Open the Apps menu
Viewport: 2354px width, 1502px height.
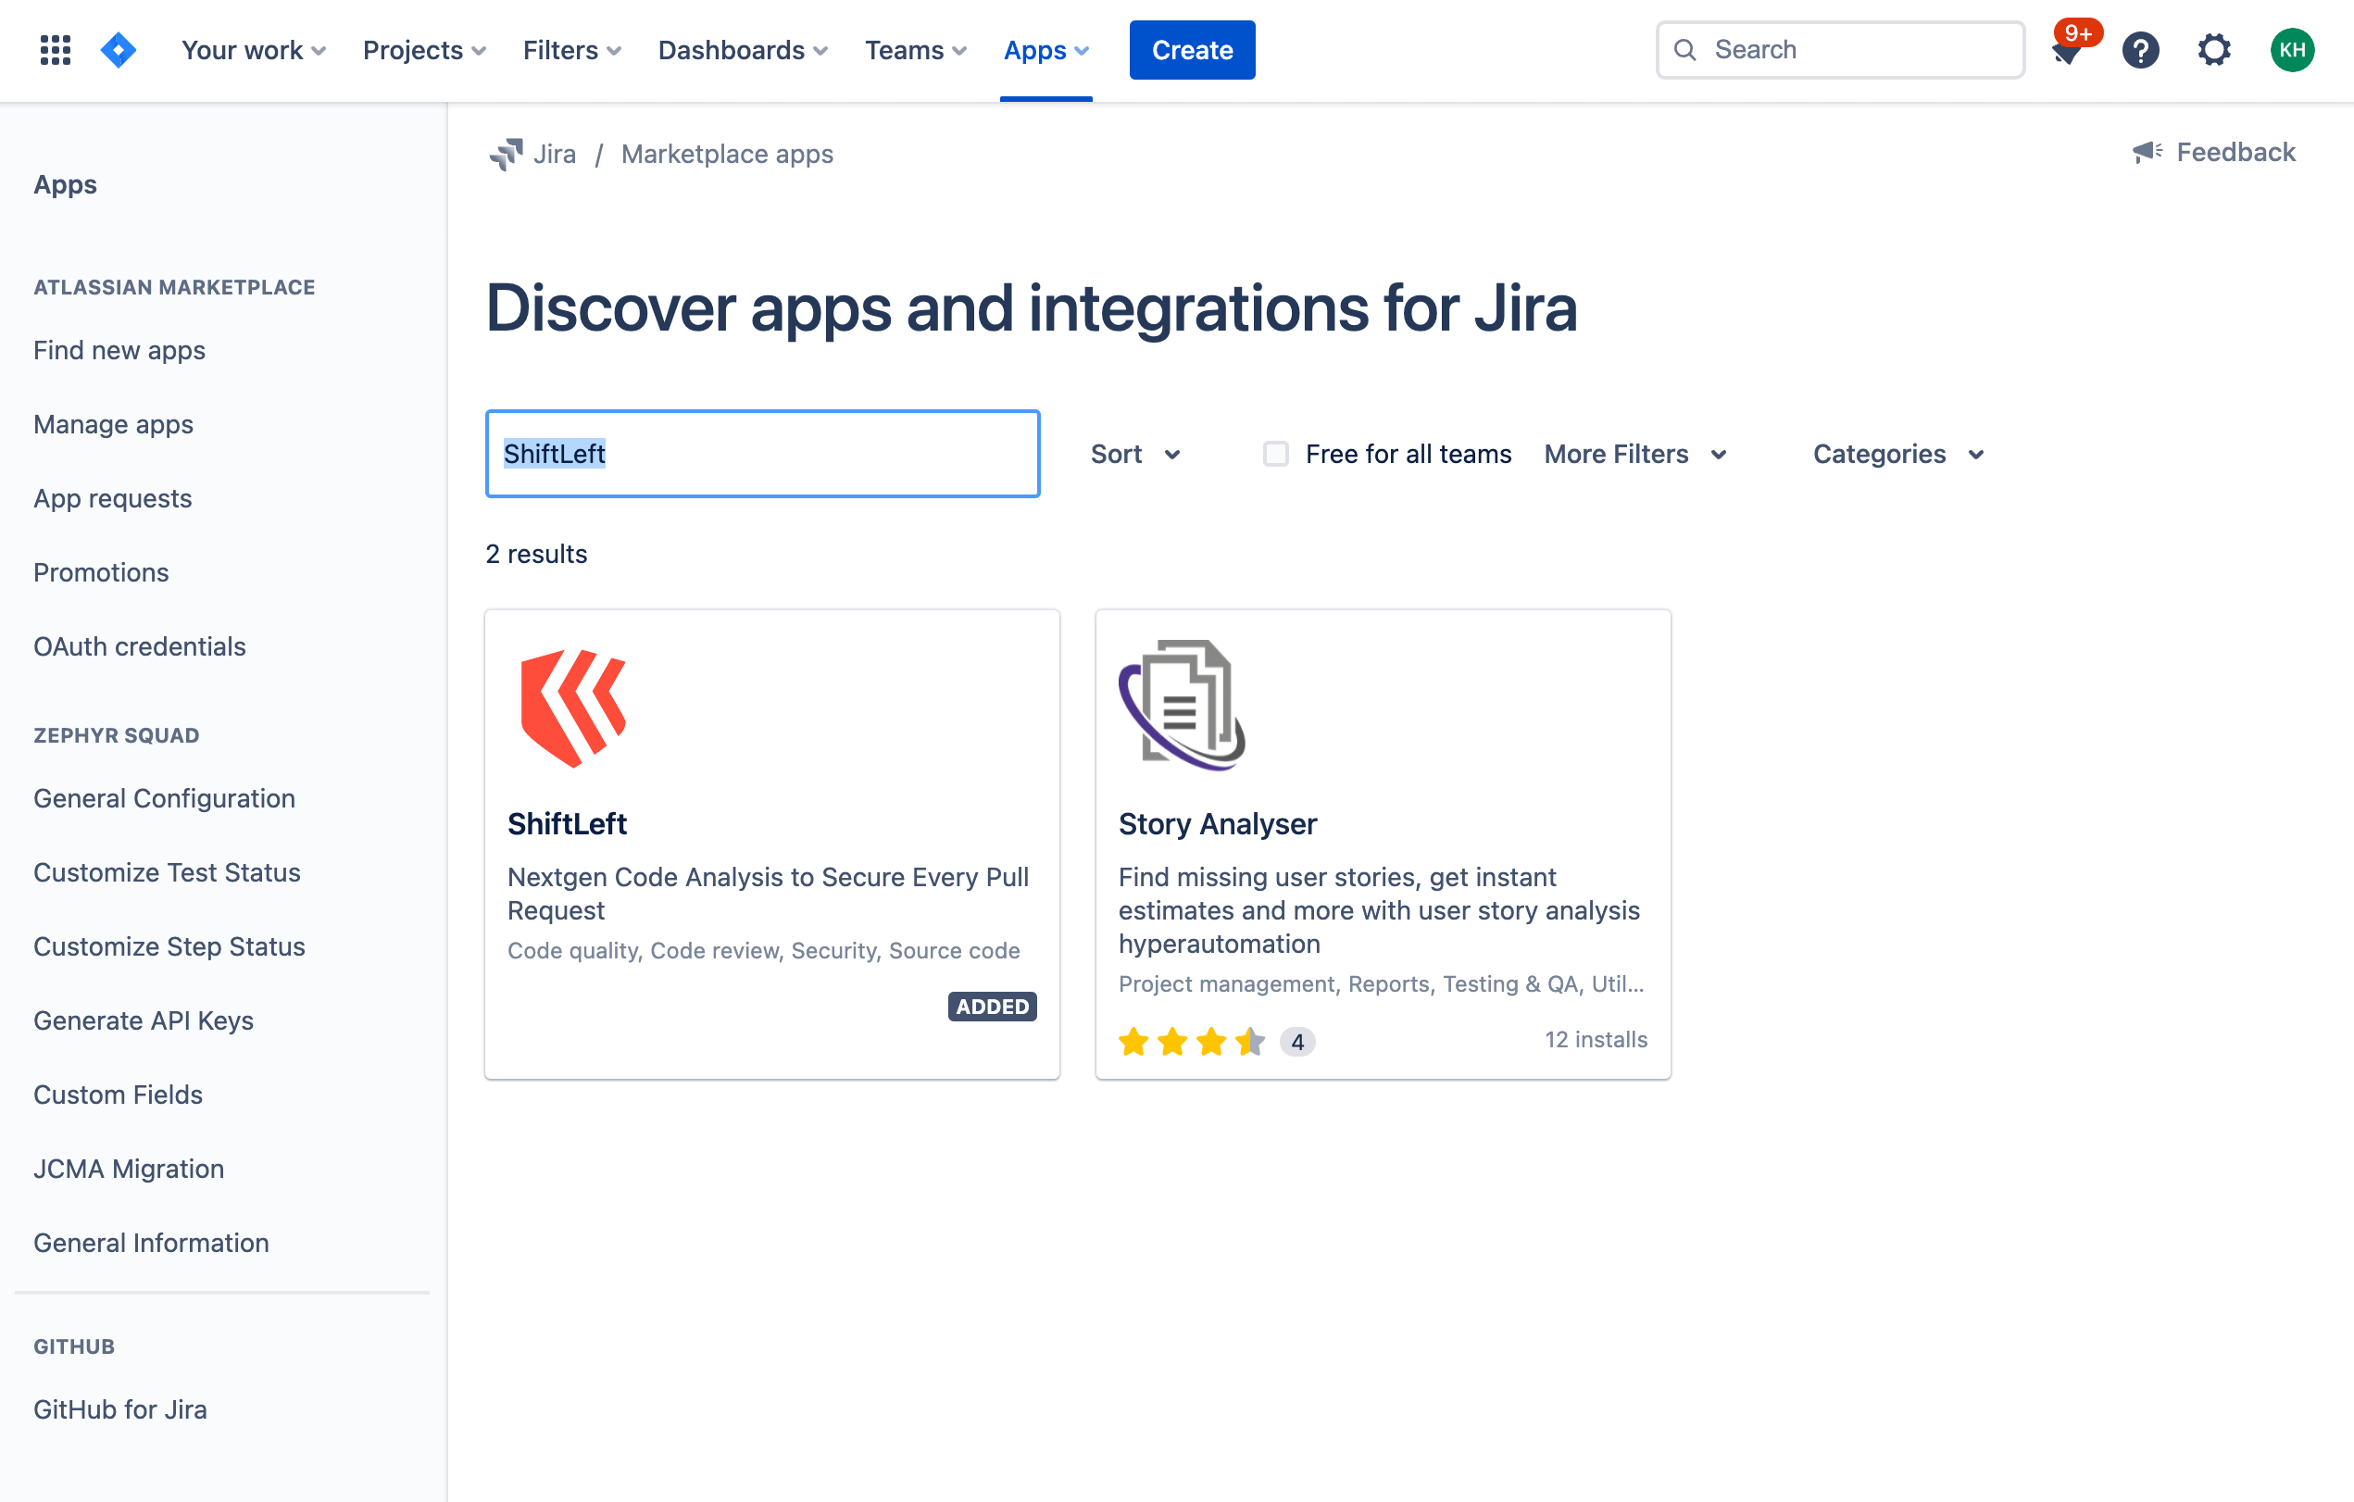1046,50
